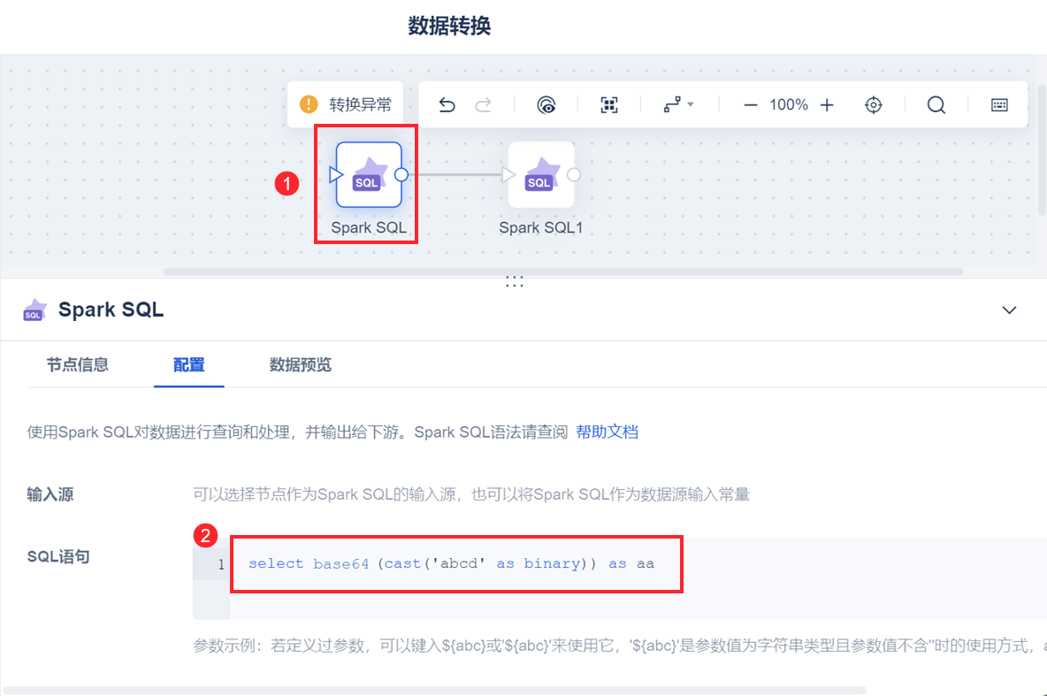Zoom out with the minus icon

[x=751, y=105]
